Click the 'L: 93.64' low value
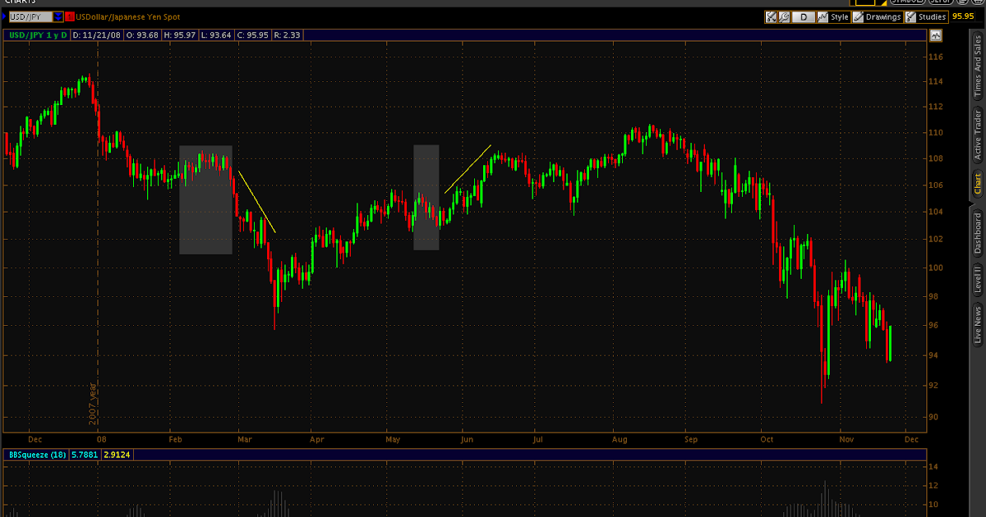This screenshot has width=986, height=517. click(x=219, y=35)
